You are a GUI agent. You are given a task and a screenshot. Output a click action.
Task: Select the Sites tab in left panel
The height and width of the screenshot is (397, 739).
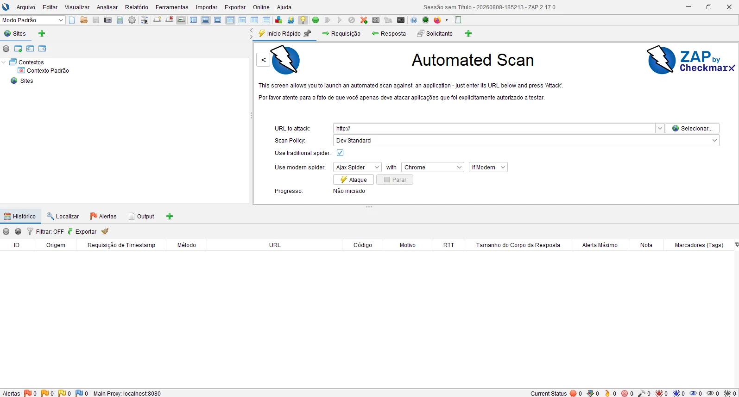15,33
